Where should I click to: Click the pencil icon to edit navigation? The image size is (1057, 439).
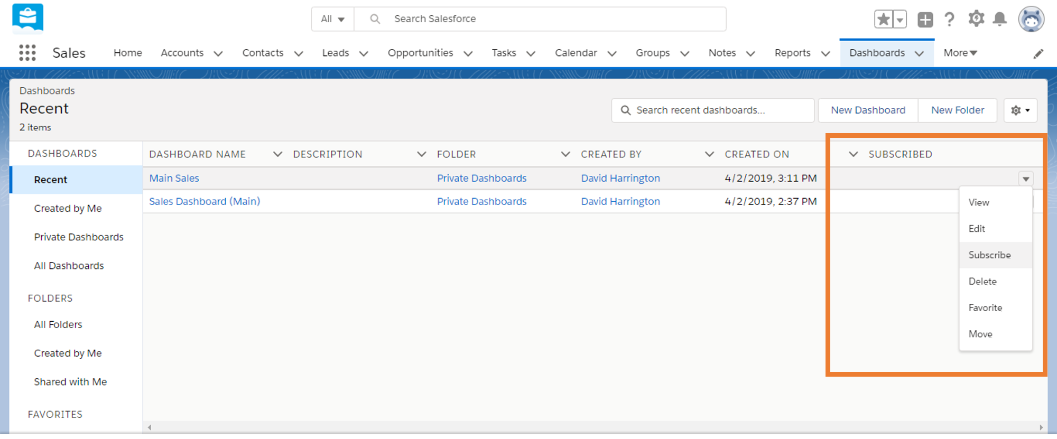(x=1039, y=54)
